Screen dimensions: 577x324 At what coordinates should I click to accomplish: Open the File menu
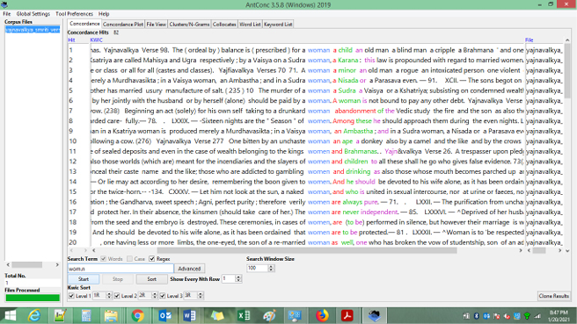point(7,13)
